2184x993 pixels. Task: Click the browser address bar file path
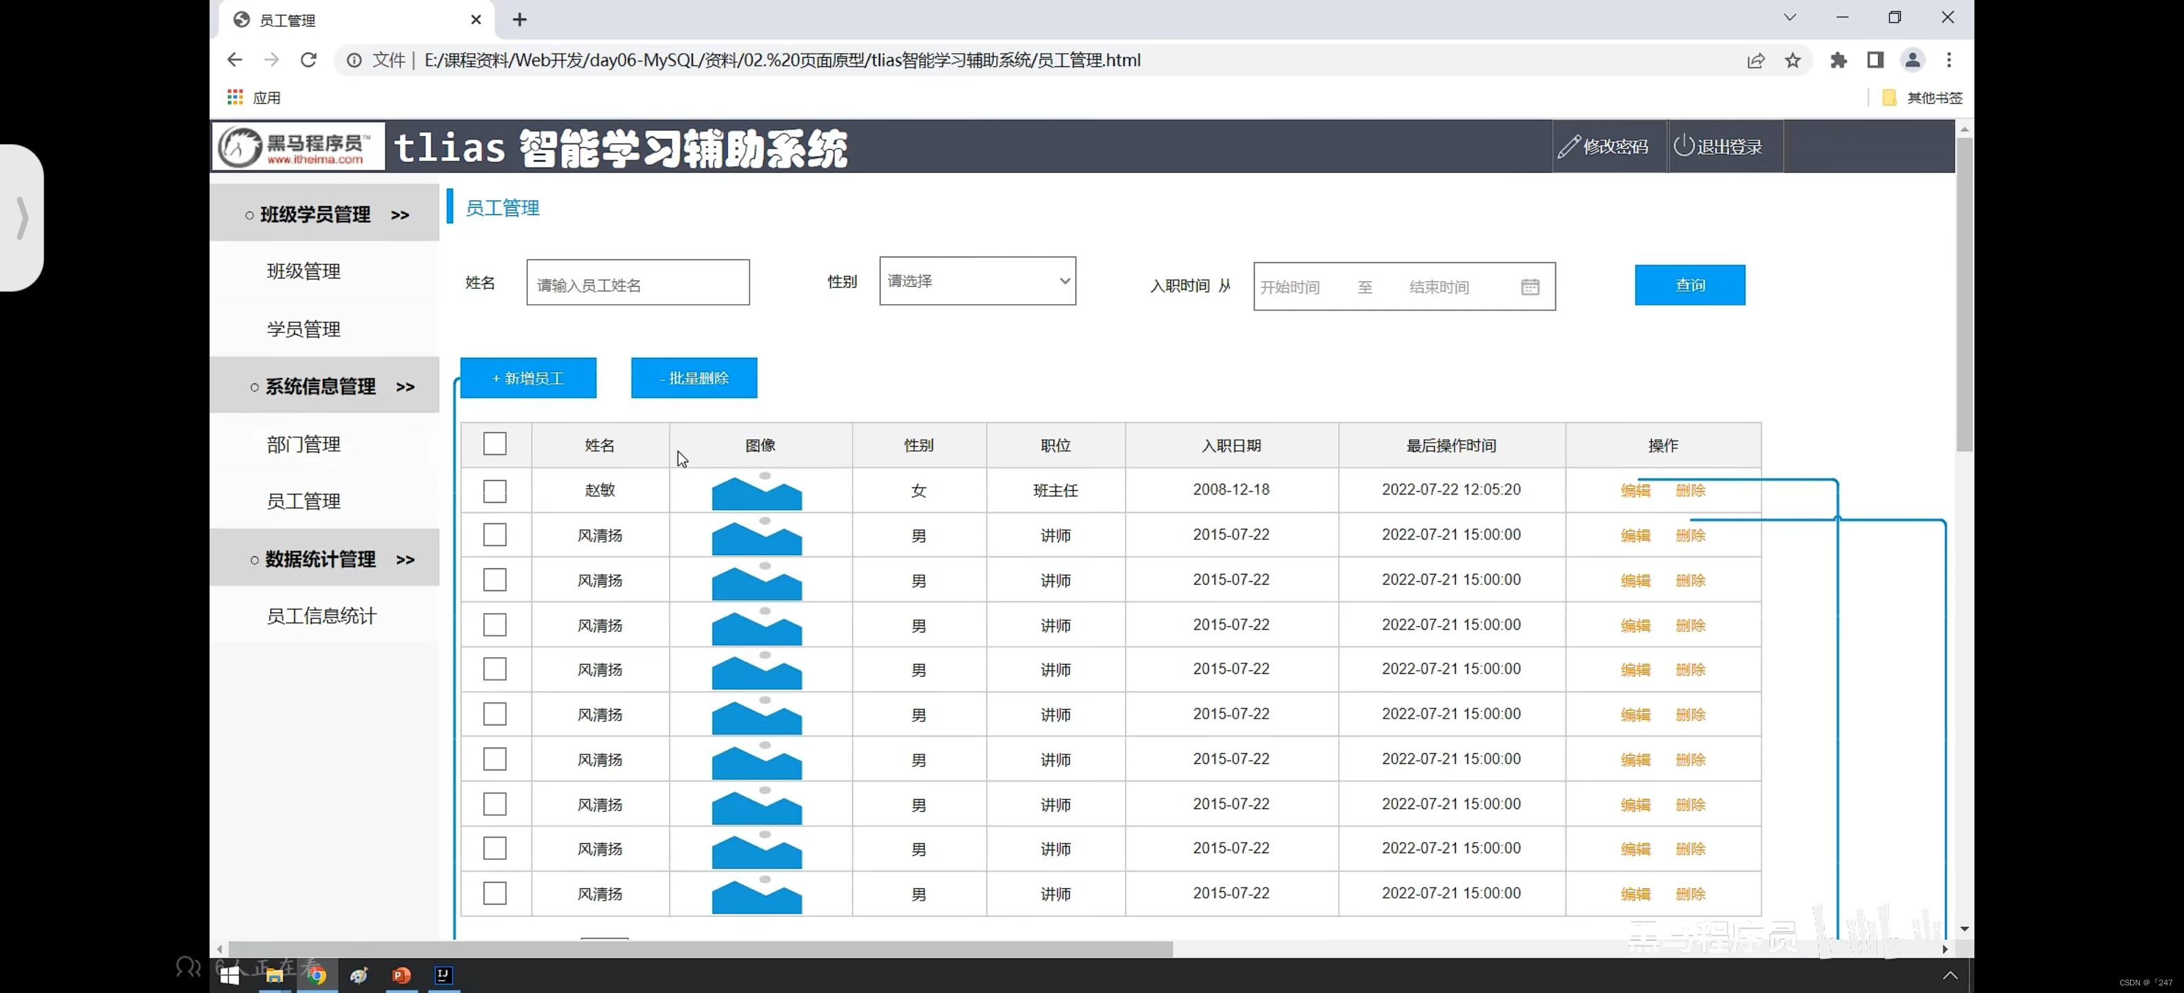782,60
